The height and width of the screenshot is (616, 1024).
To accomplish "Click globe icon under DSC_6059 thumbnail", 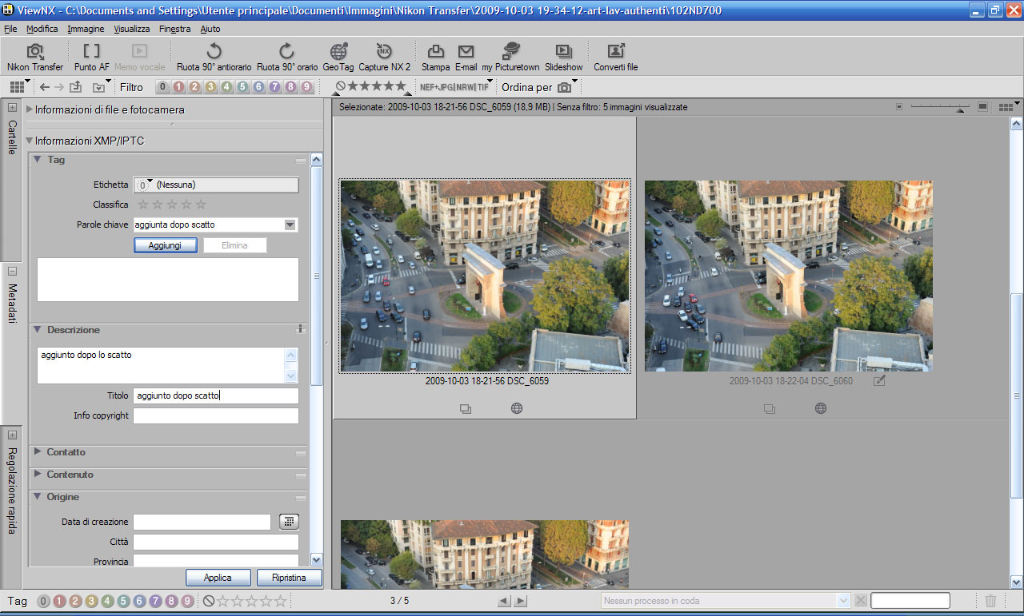I will pyautogui.click(x=517, y=408).
